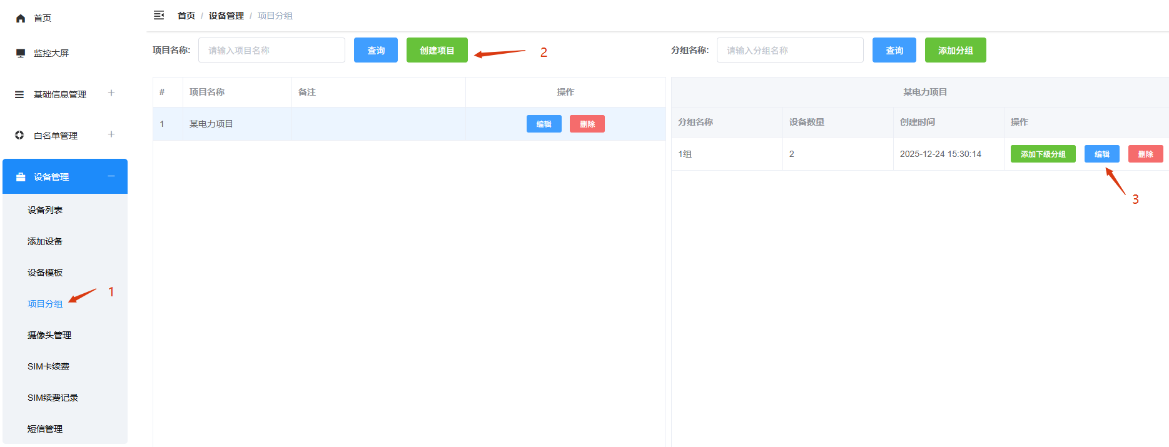The image size is (1169, 447).
Task: Click the list icon beside 基础信息管理
Action: tap(19, 94)
